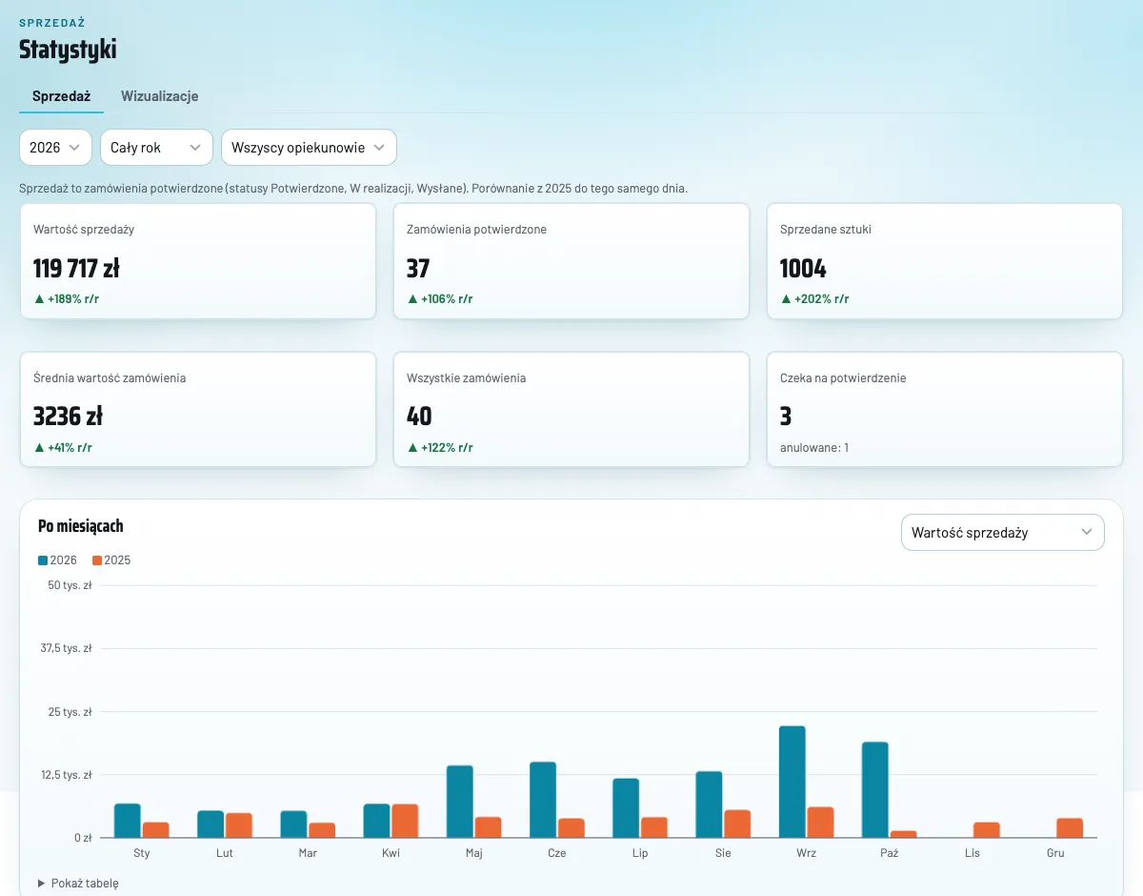Click the up arrow next to +122% r/r
This screenshot has height=896, width=1143.
412,448
